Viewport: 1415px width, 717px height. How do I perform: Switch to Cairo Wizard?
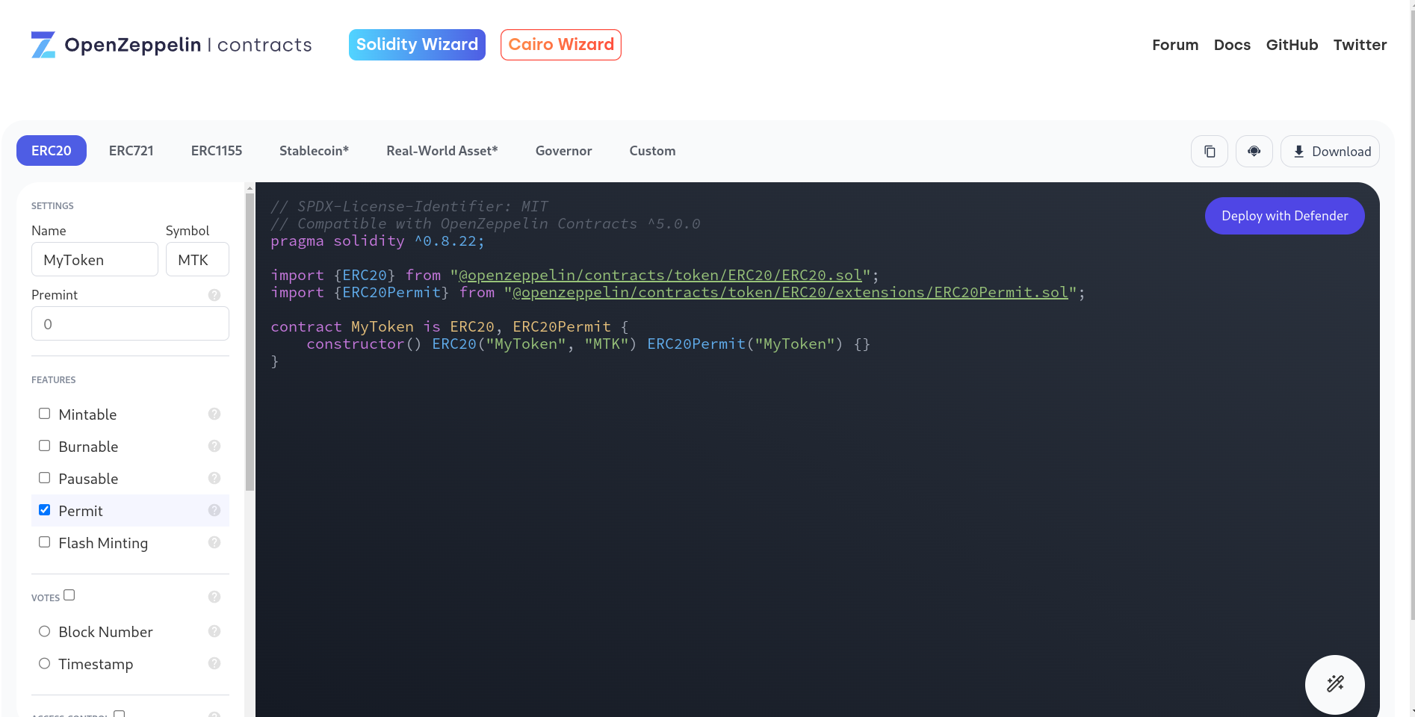pyautogui.click(x=560, y=45)
